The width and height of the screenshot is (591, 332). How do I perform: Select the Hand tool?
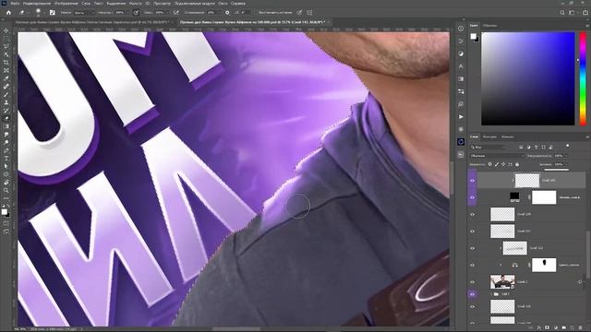6,183
